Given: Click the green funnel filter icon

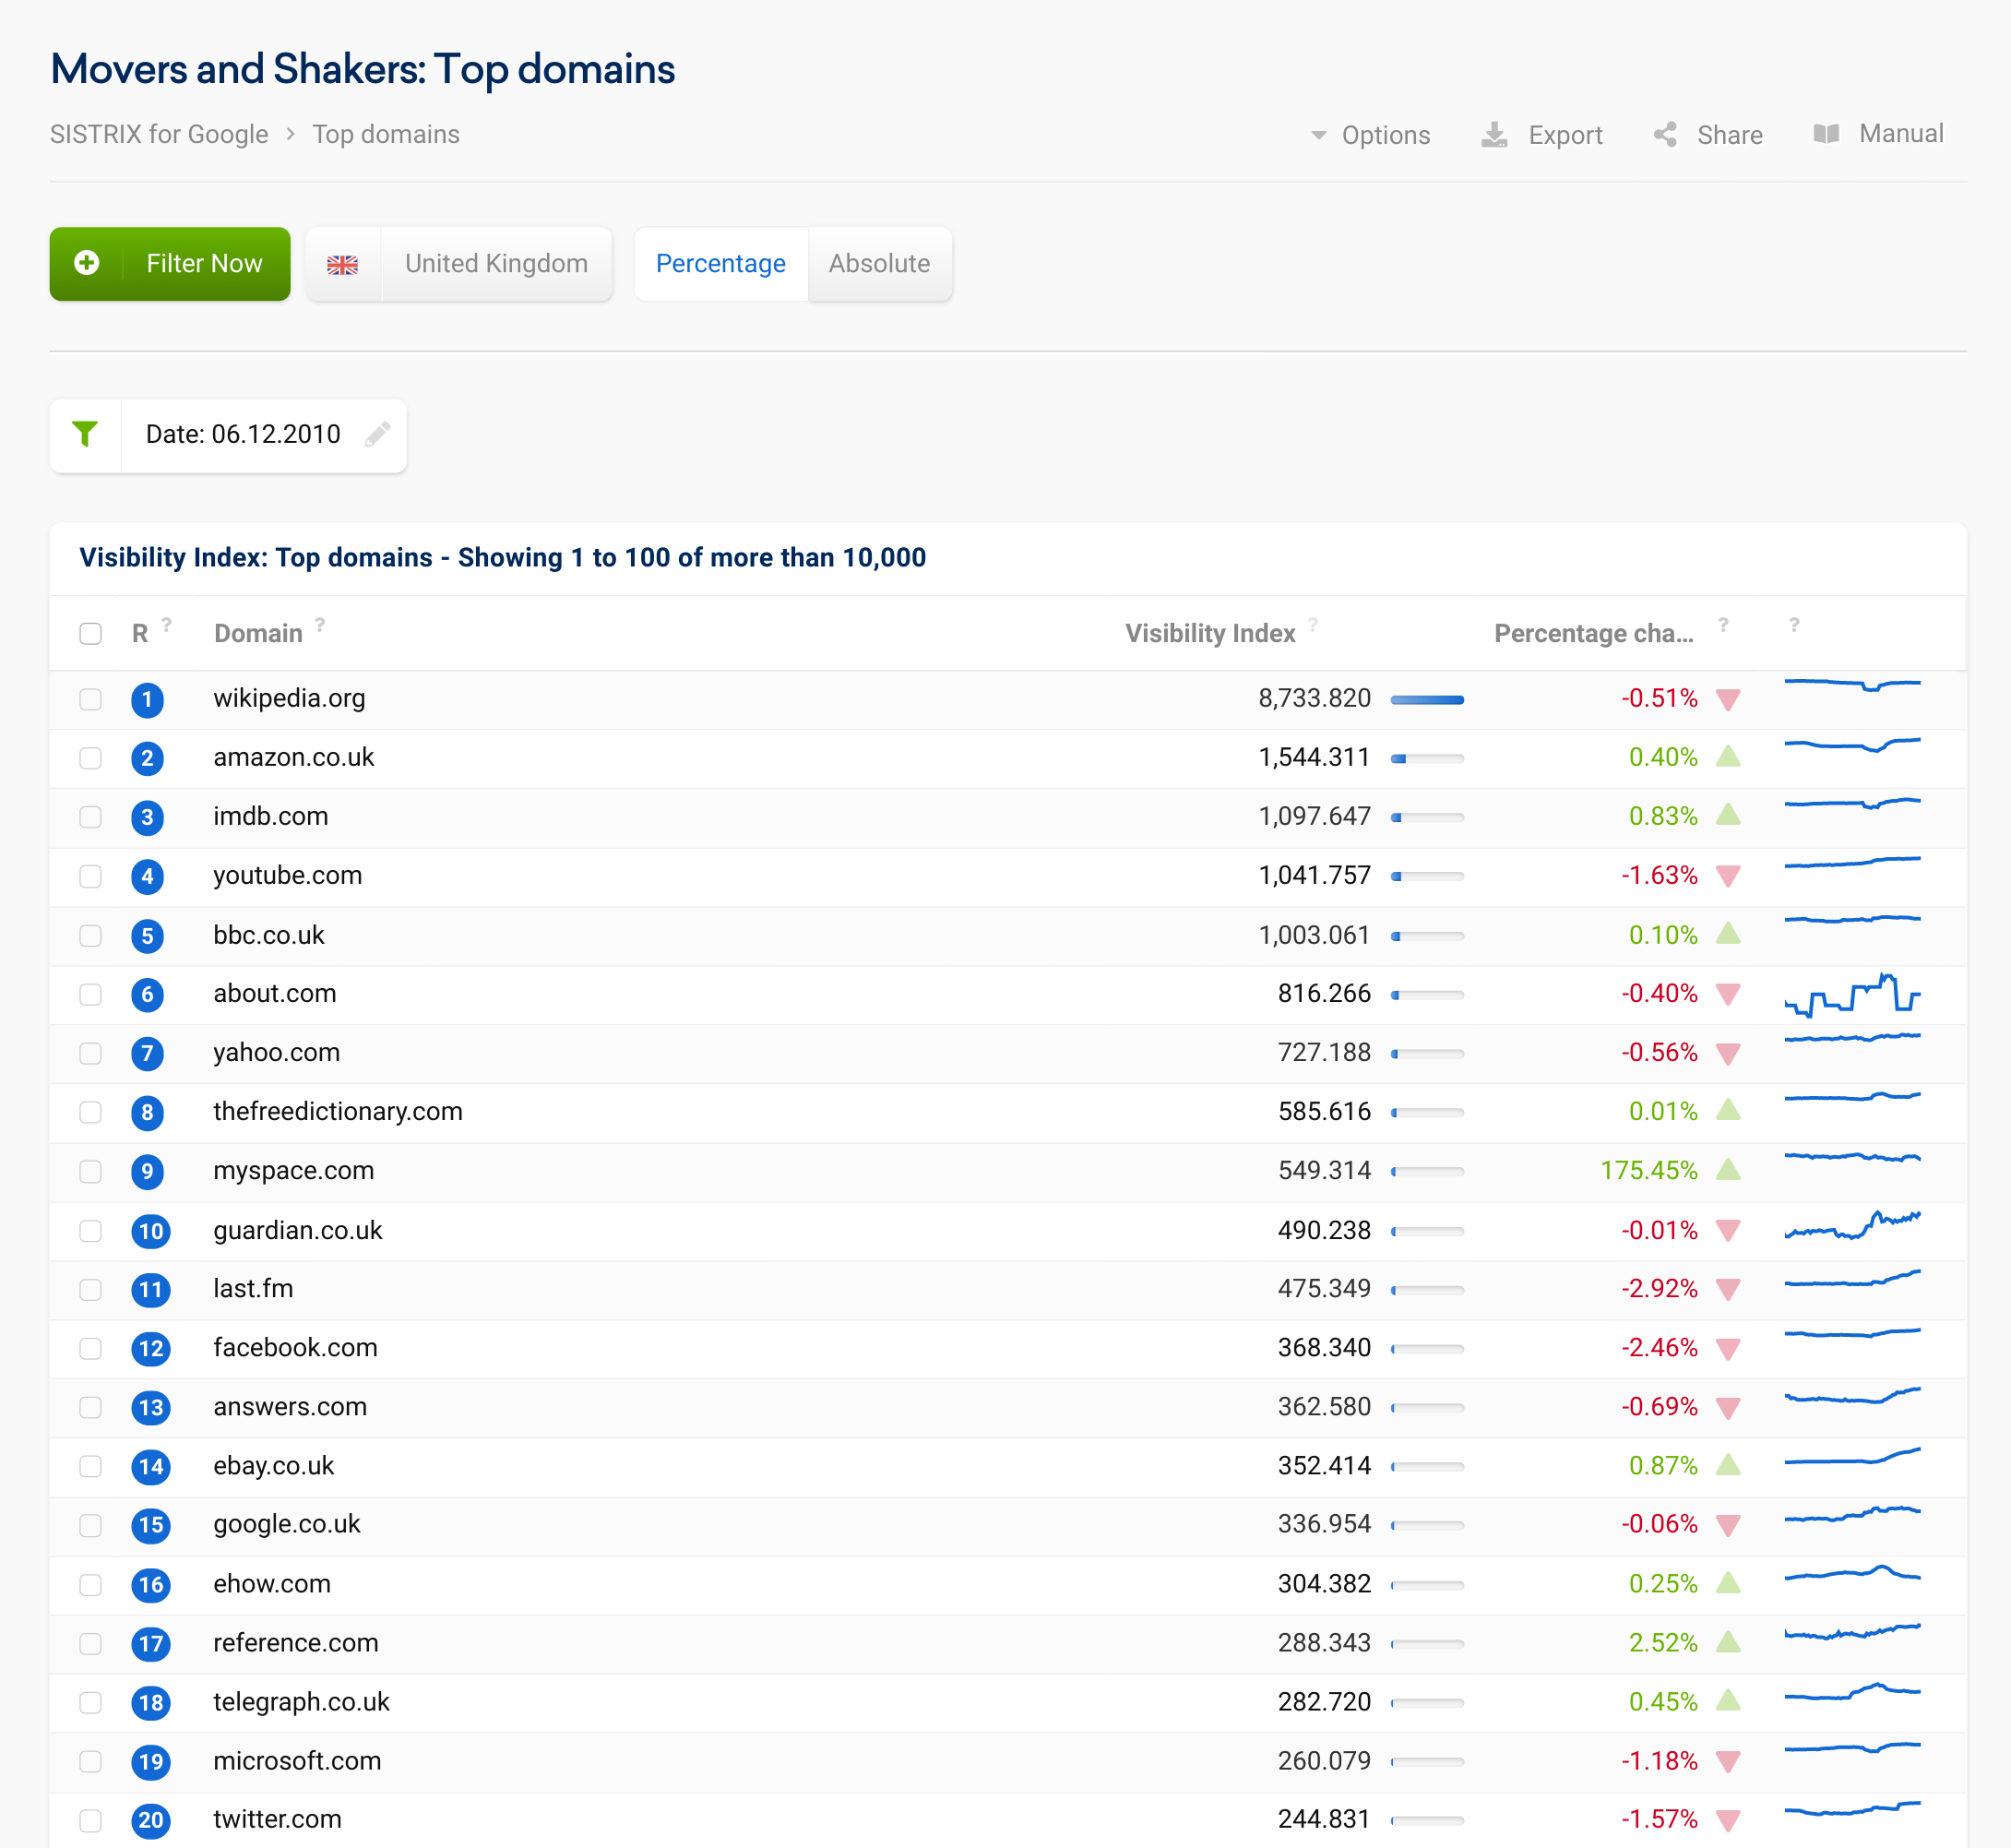Looking at the screenshot, I should 85,434.
